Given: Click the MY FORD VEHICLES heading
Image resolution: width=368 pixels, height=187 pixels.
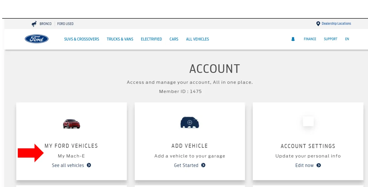Looking at the screenshot, I should (x=71, y=146).
